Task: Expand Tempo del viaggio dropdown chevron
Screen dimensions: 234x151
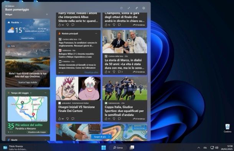Action: (31, 93)
